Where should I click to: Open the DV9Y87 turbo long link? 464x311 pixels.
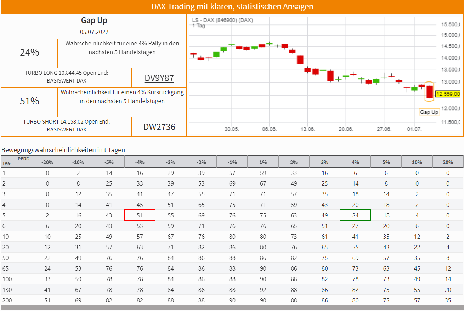click(x=159, y=78)
